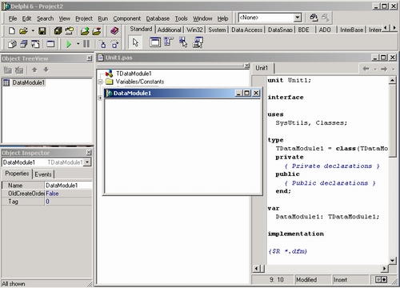Viewport: 400px width, 288px height.
Task: Select the Frames component in palette
Action: tap(155, 42)
